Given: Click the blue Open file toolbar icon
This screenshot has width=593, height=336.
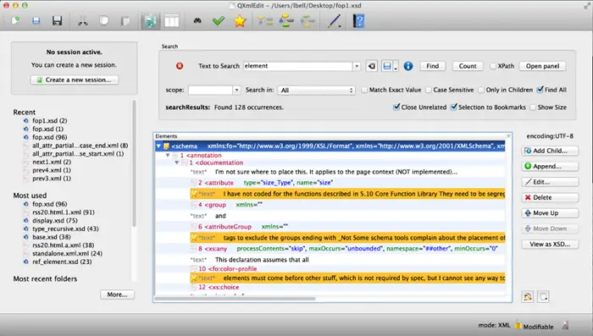Looking at the screenshot, I should [x=36, y=21].
